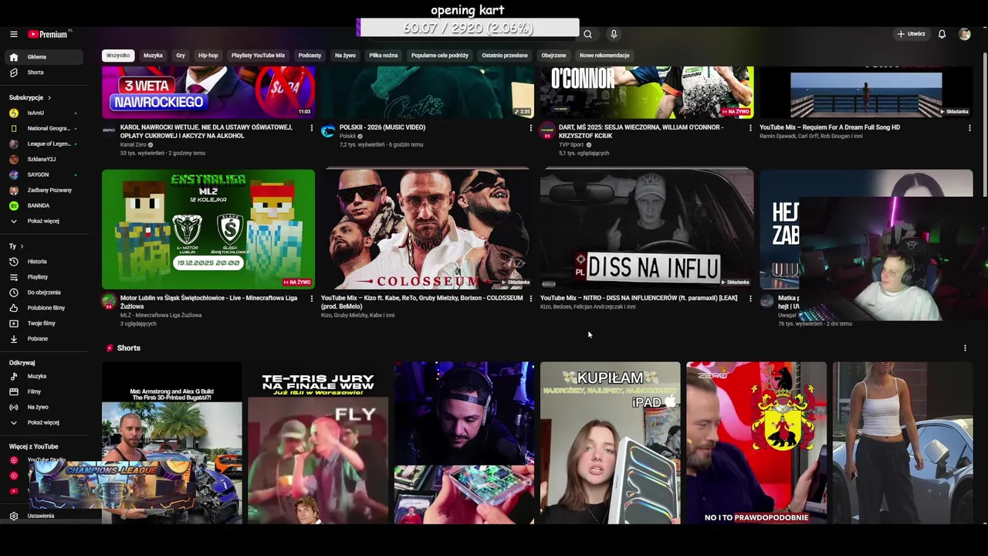Screen dimensions: 988x556
Task: Open Kanał Zero channel link
Action: [133, 144]
